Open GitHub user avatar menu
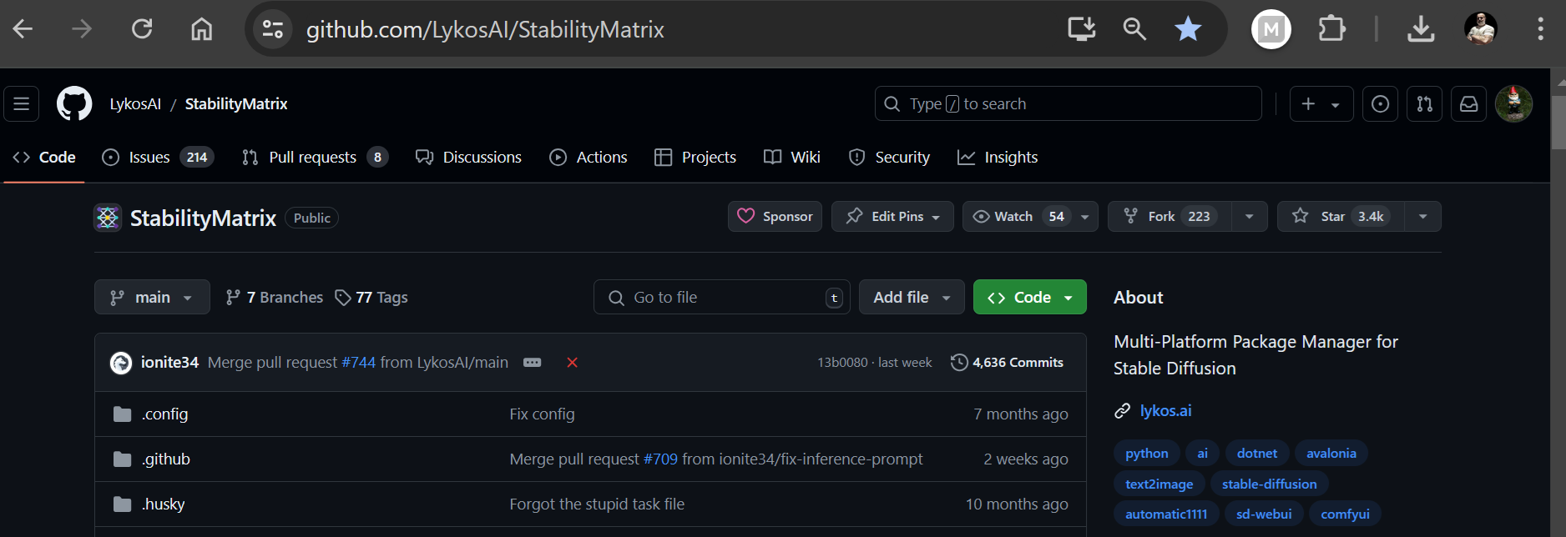This screenshot has height=537, width=1566. (1513, 104)
